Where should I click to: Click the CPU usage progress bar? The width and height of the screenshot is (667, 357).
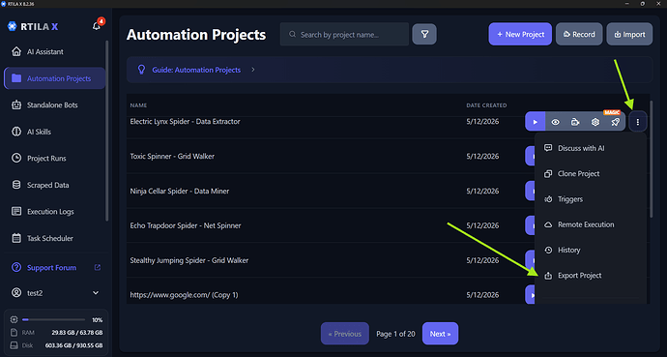(53, 319)
